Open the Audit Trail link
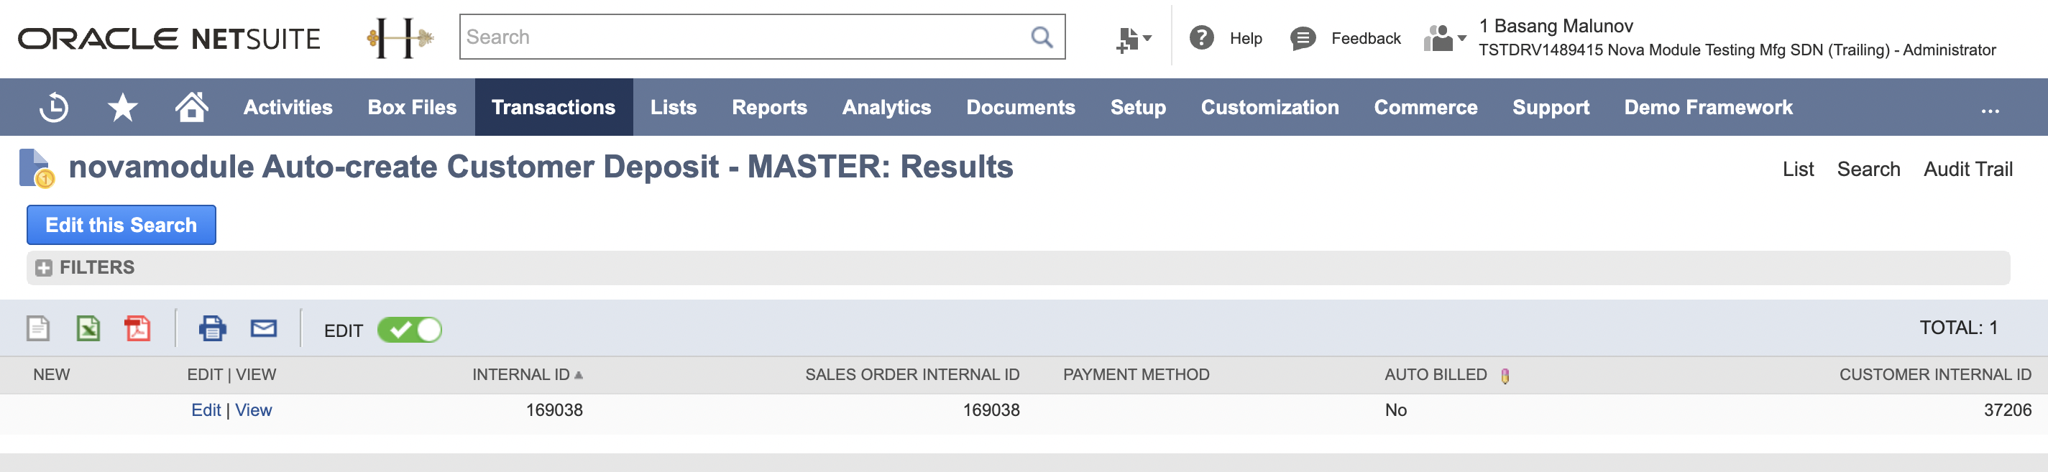This screenshot has height=472, width=2048. click(x=1967, y=170)
